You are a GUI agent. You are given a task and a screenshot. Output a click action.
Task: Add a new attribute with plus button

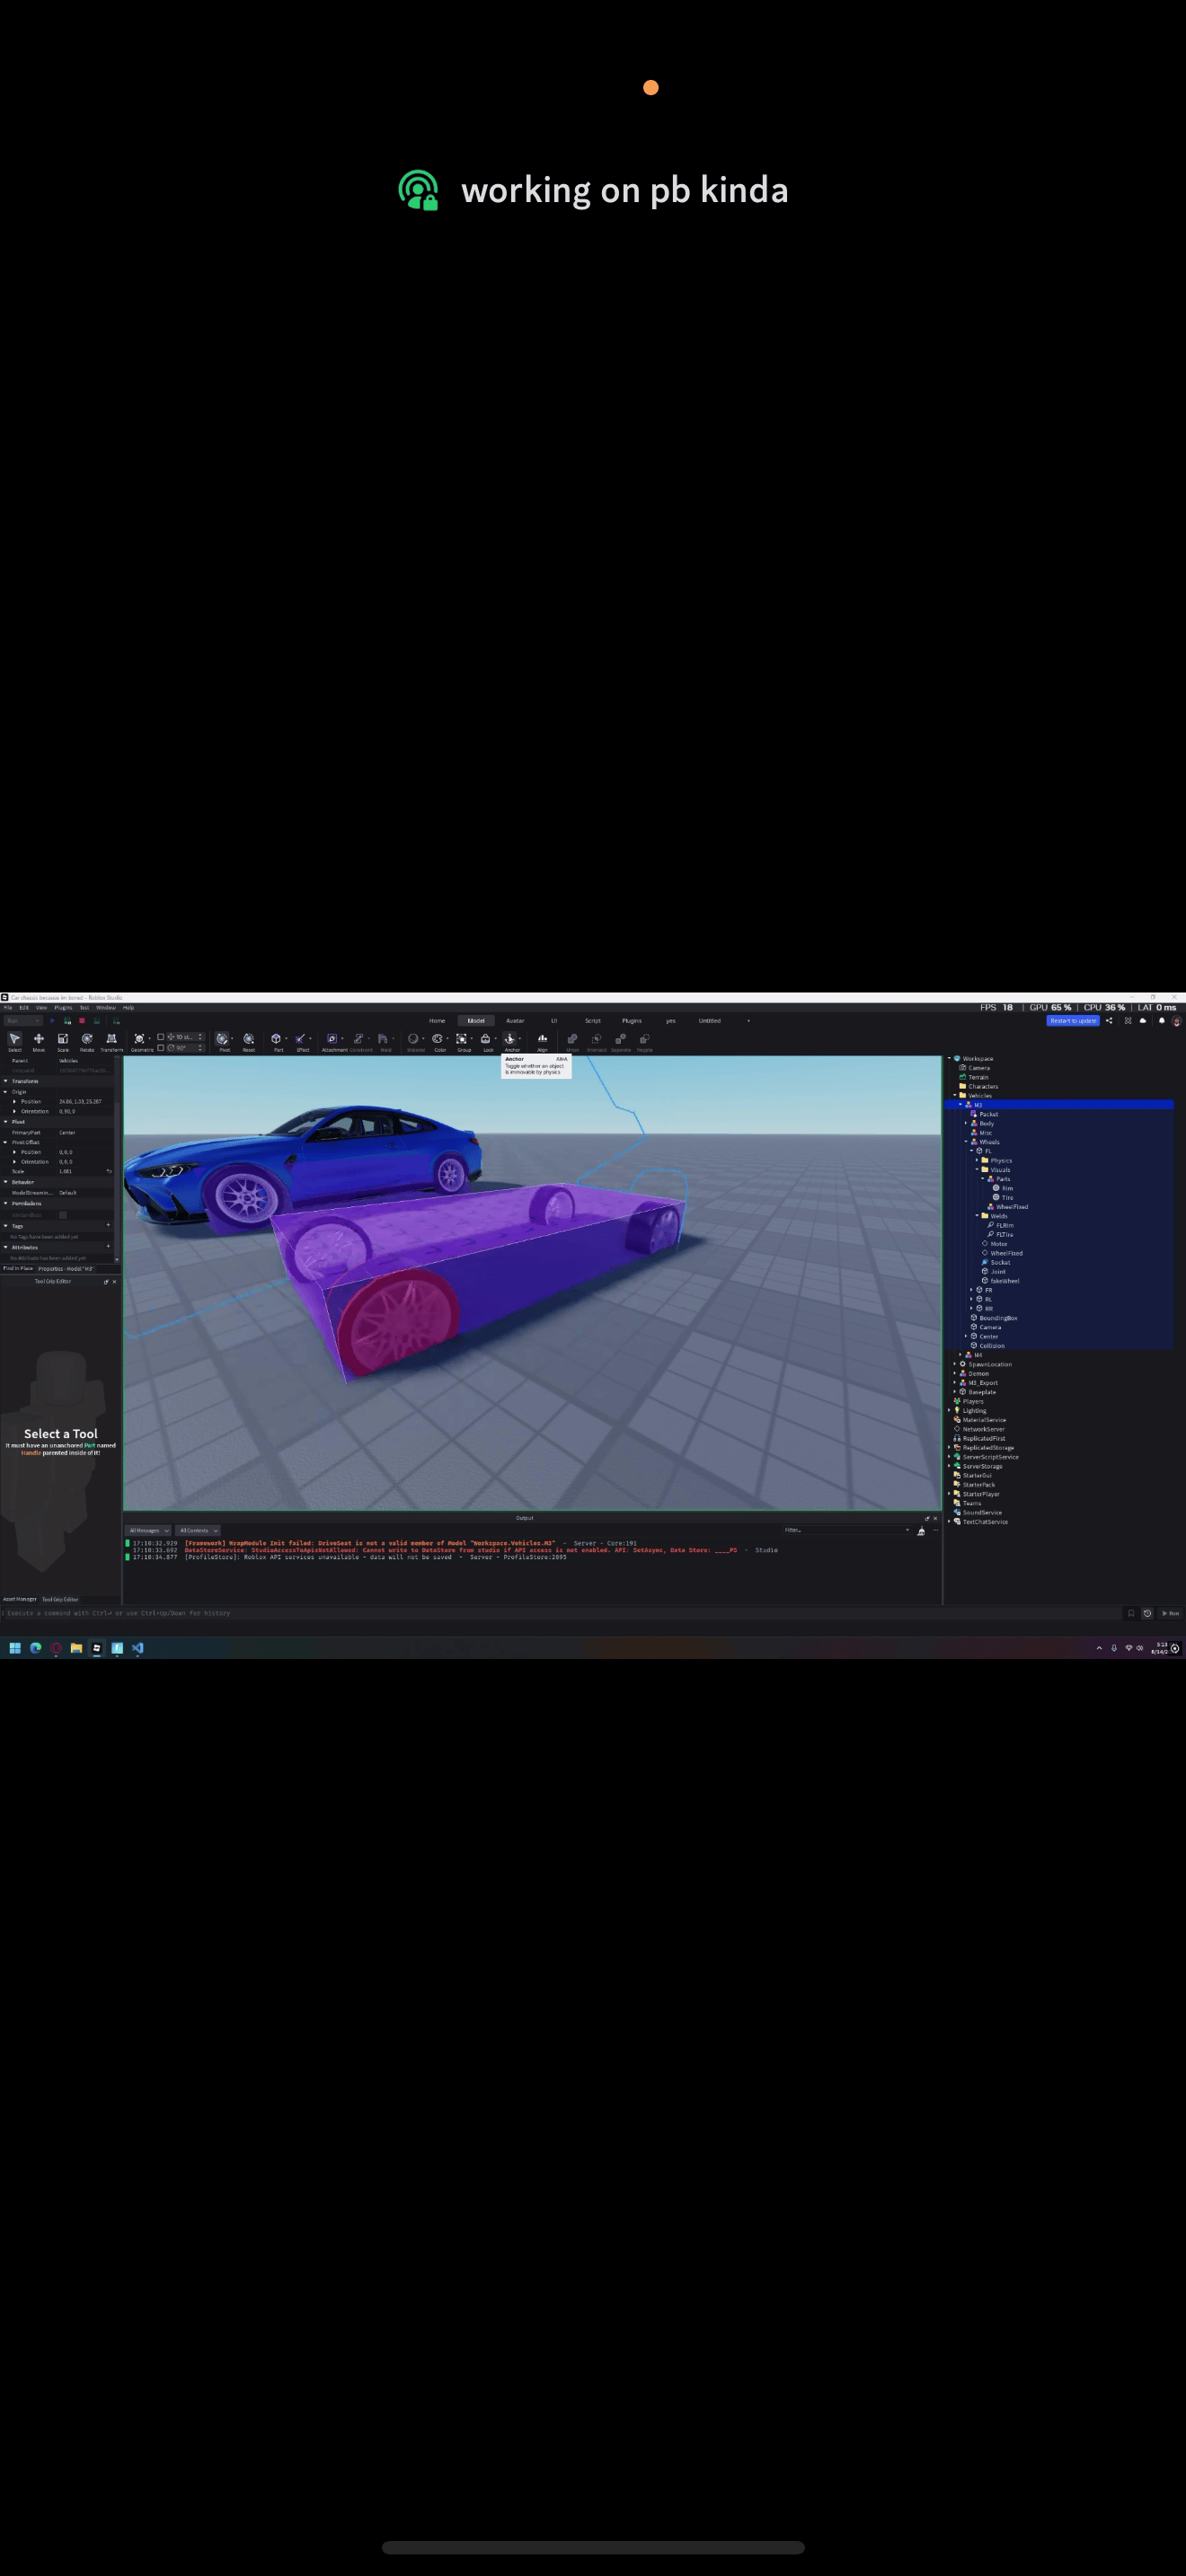coord(108,1247)
